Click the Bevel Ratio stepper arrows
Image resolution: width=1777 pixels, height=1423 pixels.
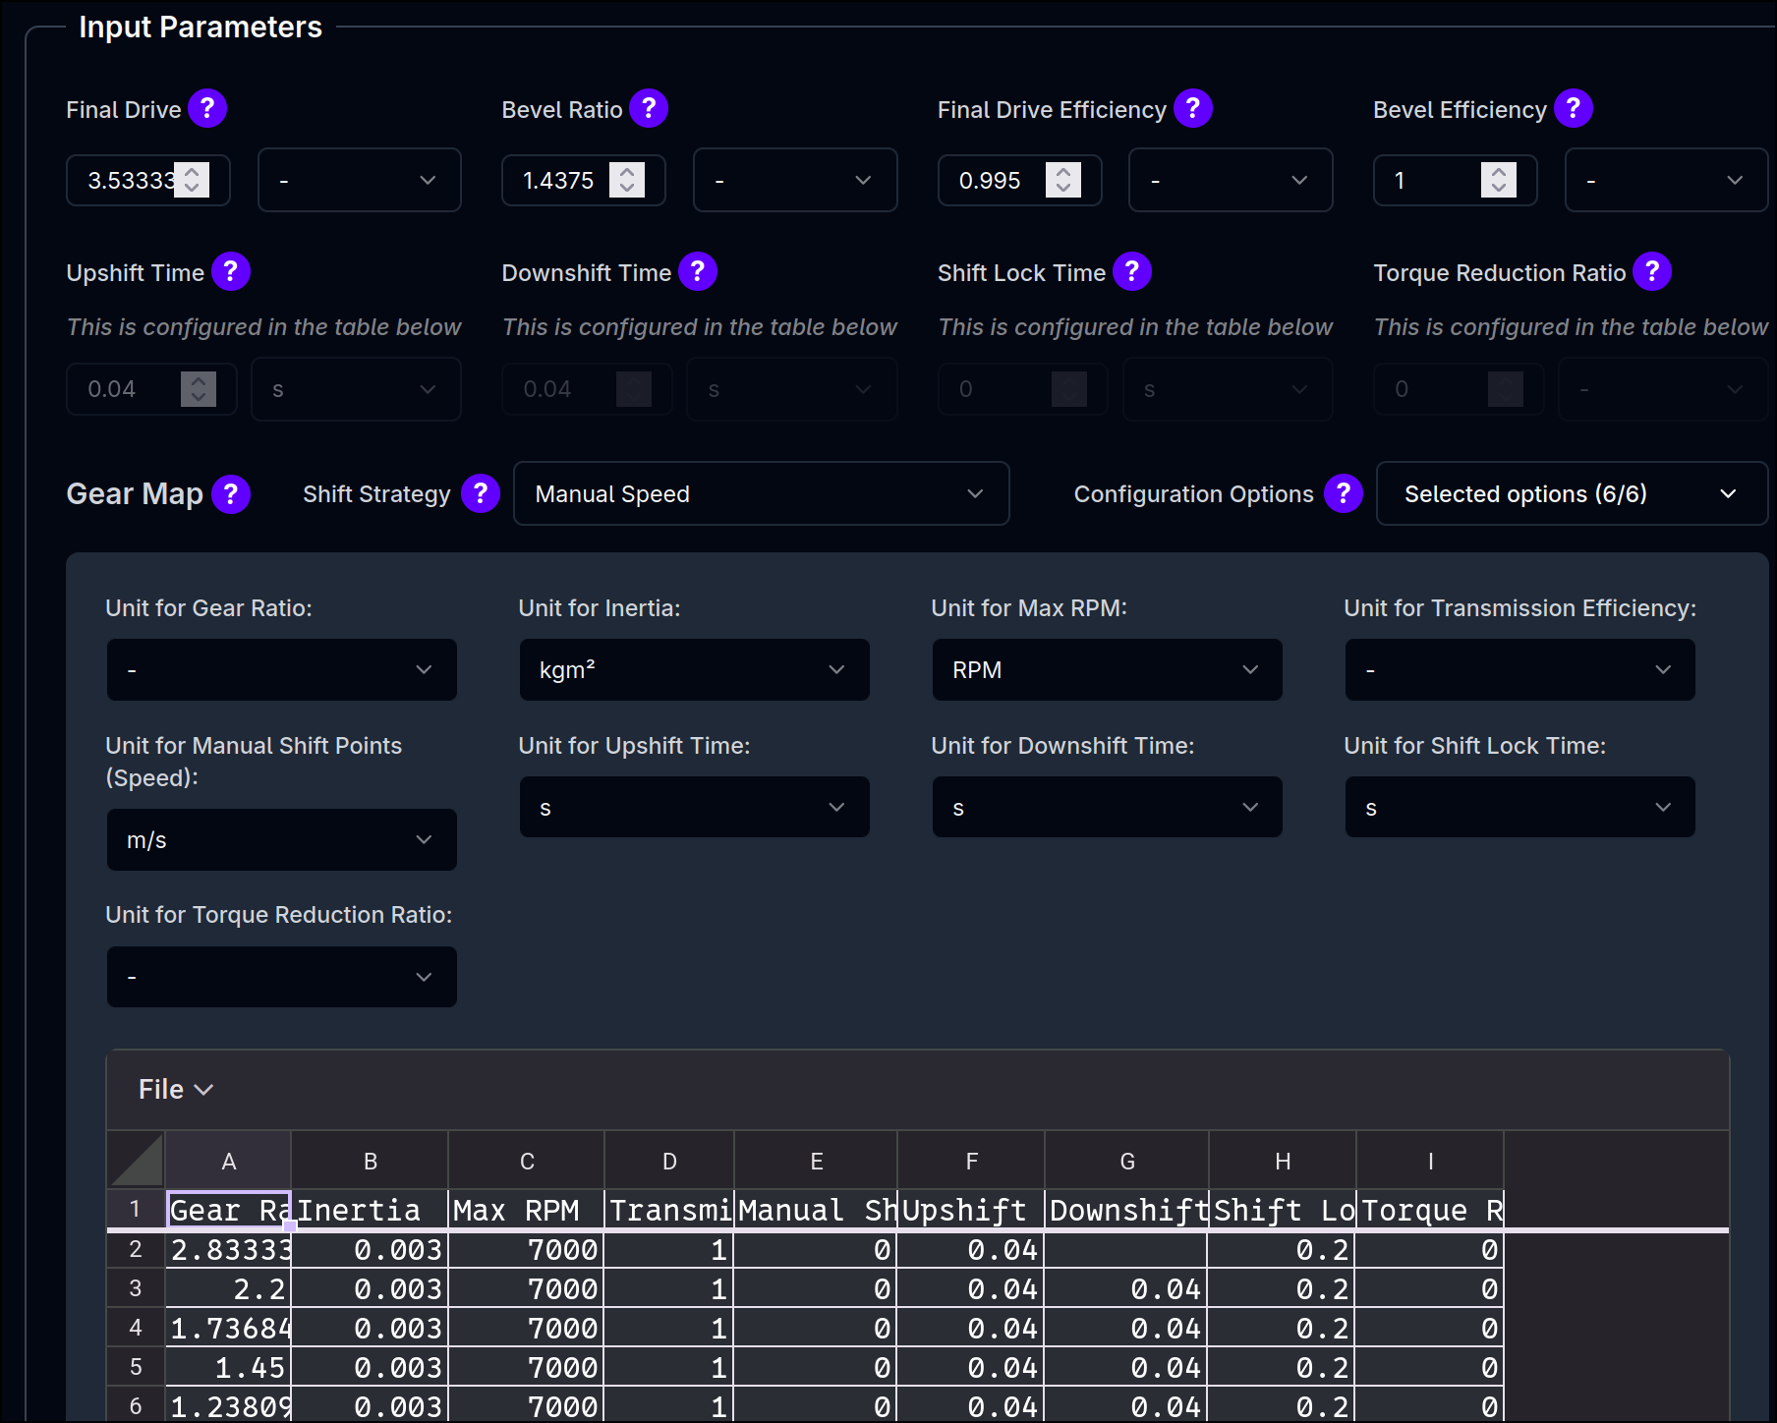point(627,180)
